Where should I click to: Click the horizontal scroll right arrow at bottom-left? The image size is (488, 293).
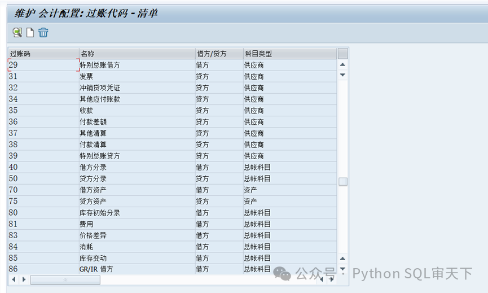(x=24, y=279)
